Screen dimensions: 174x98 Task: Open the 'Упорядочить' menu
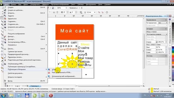tap(35, 5)
